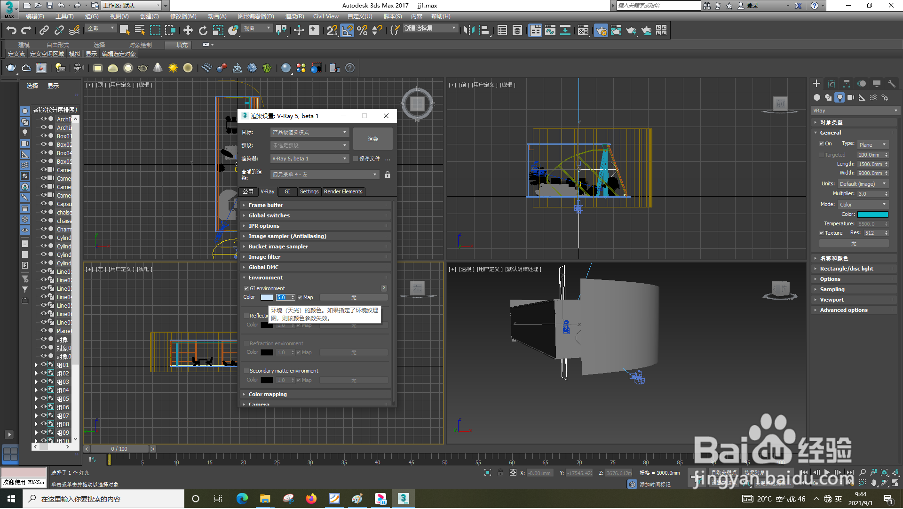This screenshot has height=509, width=903.
Task: Open the Rendered Frame Window icon
Action: pyautogui.click(x=616, y=31)
